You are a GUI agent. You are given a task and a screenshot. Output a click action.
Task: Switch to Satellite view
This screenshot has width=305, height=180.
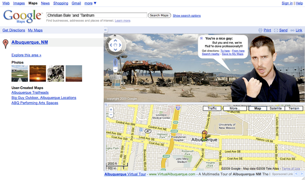(x=276, y=108)
